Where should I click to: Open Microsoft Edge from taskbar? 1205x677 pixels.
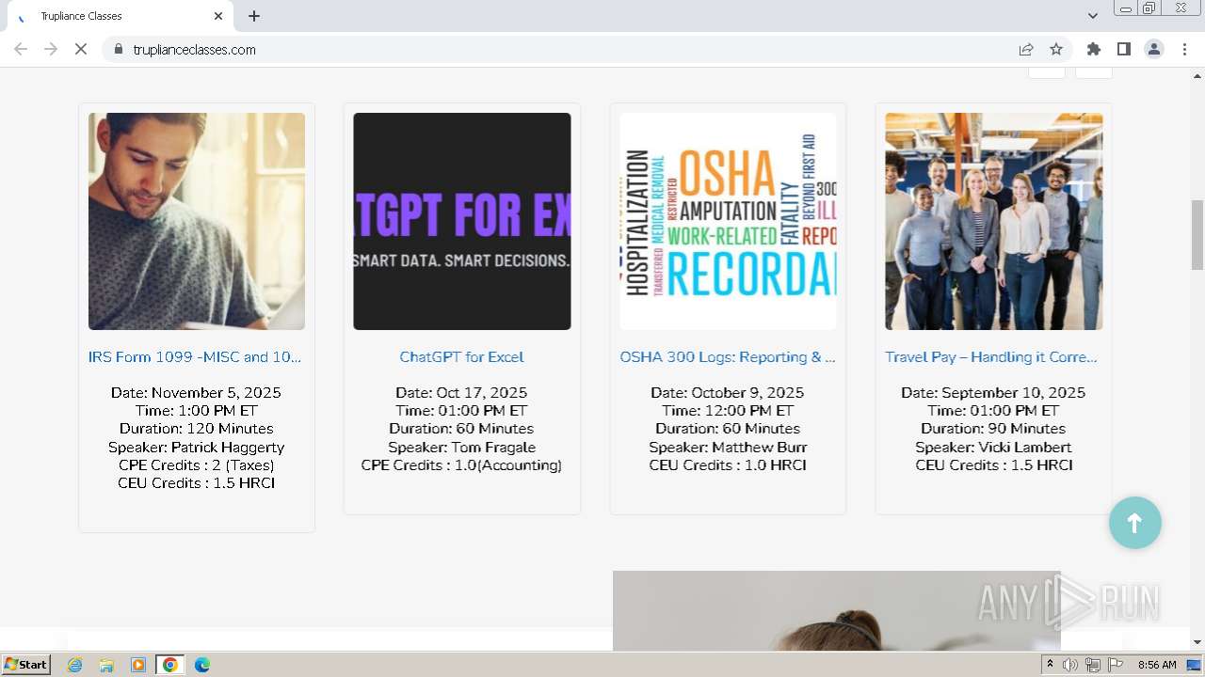point(202,665)
